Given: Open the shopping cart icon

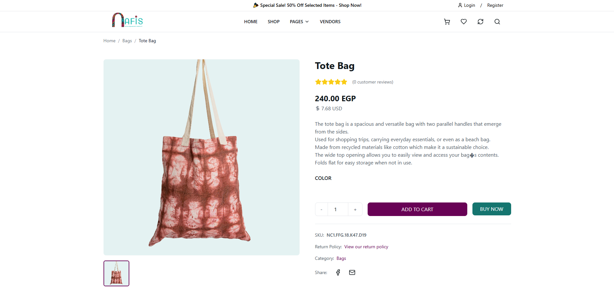Looking at the screenshot, I should [x=447, y=22].
